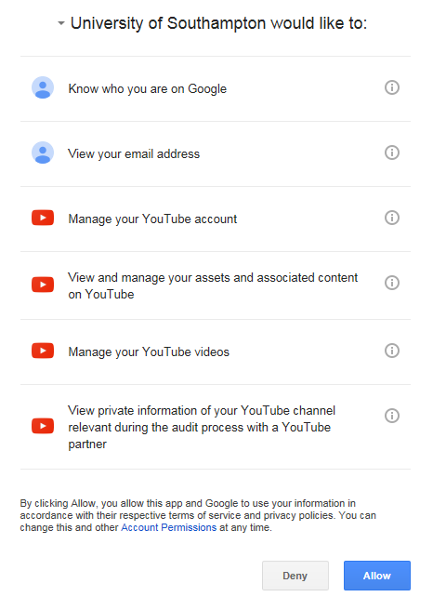This screenshot has width=446, height=610.
Task: Click YouTube icon beside audit process permission
Action: click(x=43, y=426)
